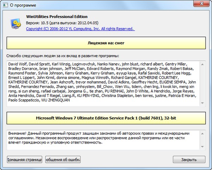Click down arrow of legal warning scrollbar
The image size is (212, 170).
pyautogui.click(x=202, y=146)
